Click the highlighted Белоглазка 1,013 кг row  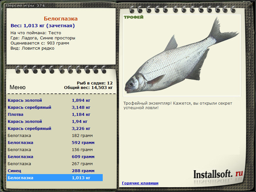pyautogui.click(x=55, y=178)
